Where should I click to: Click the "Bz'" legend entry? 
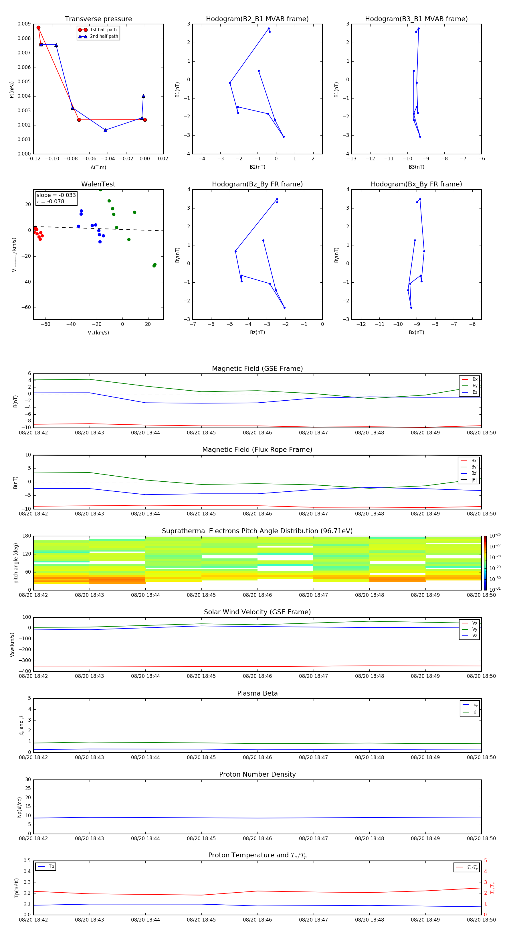(x=469, y=473)
